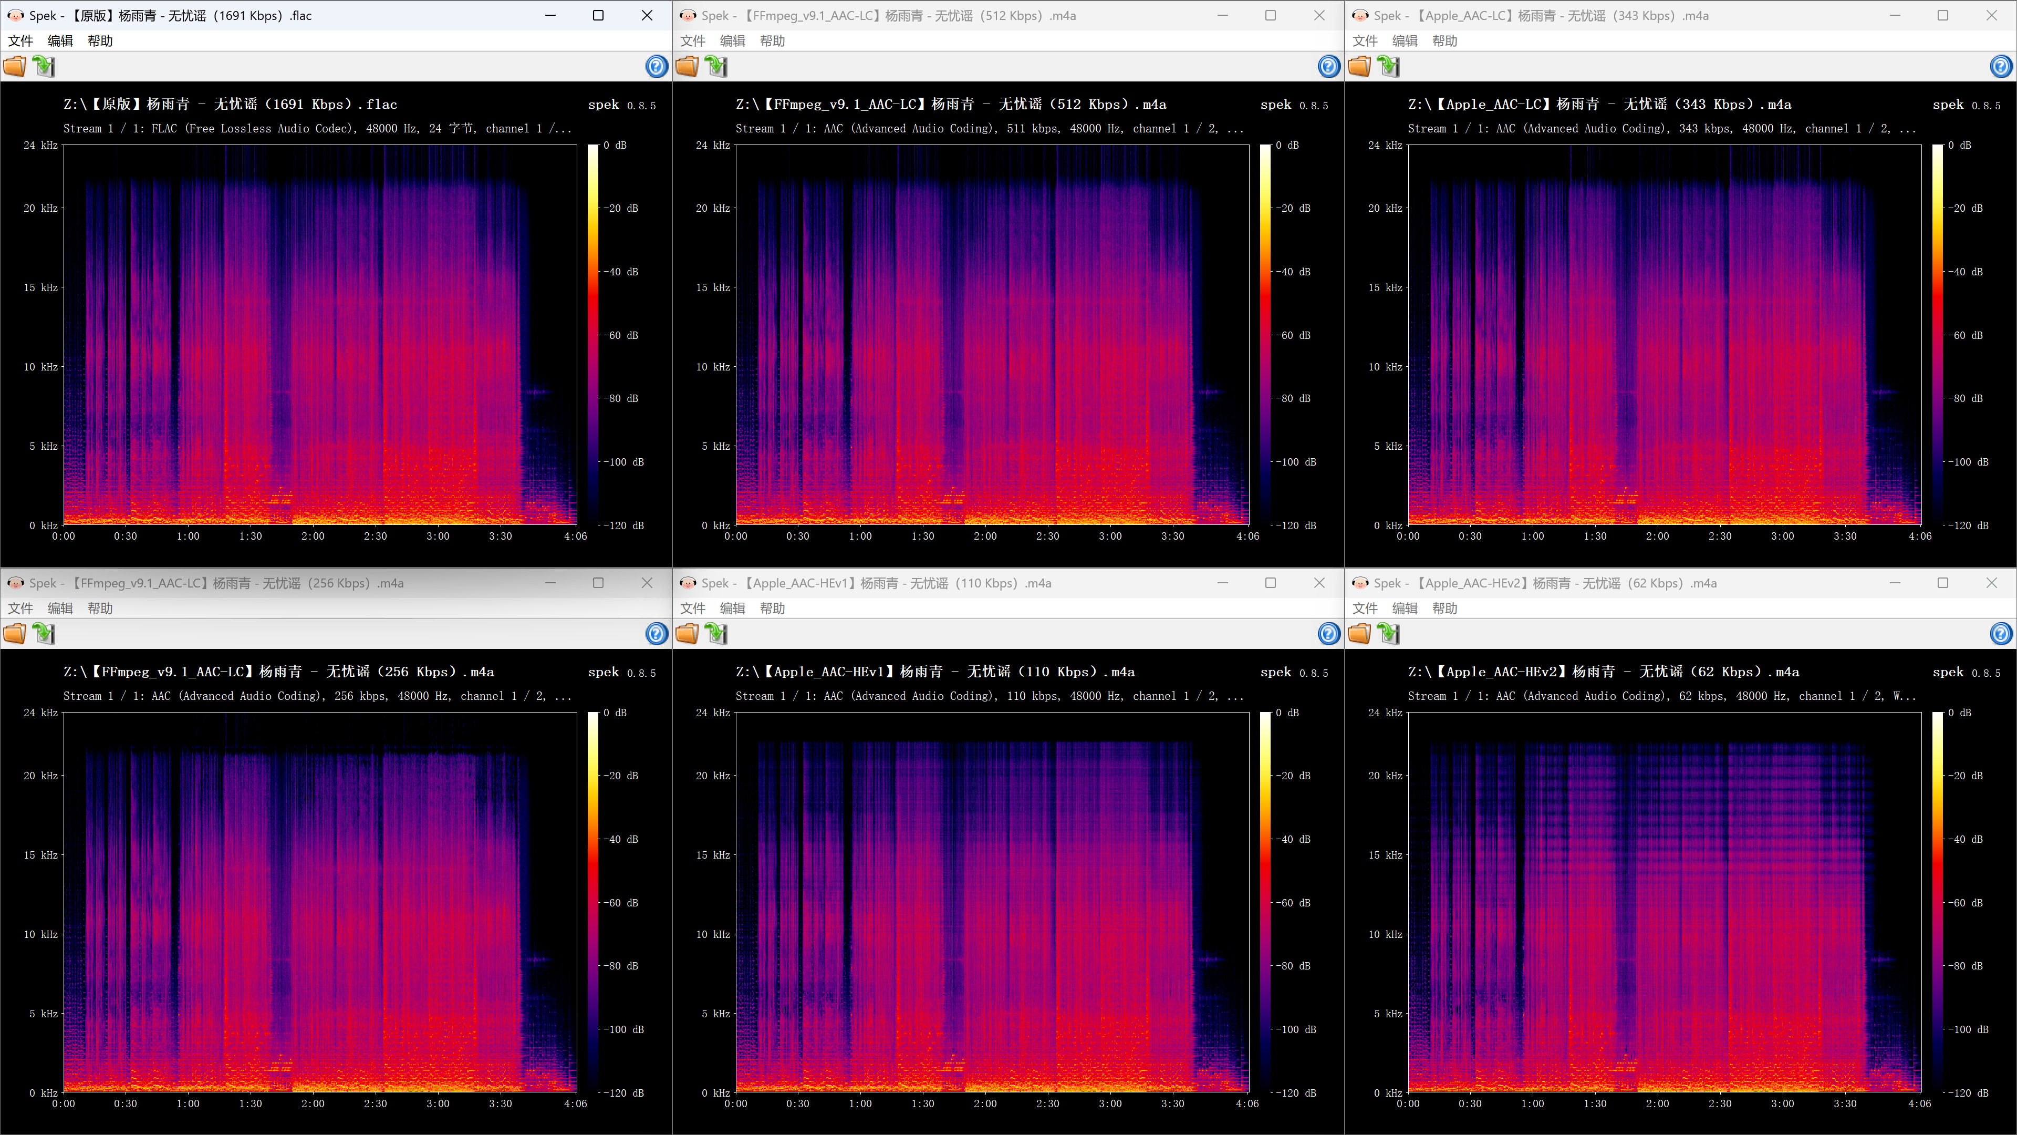
Task: Save spectrogram icon in FFmpeg 512 Kbps window
Action: click(x=715, y=67)
